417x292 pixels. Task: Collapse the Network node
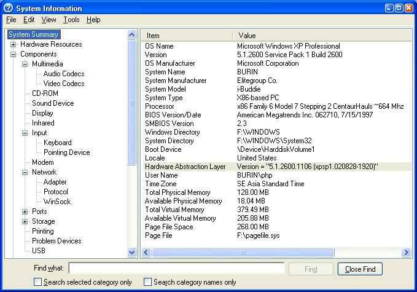coord(25,172)
